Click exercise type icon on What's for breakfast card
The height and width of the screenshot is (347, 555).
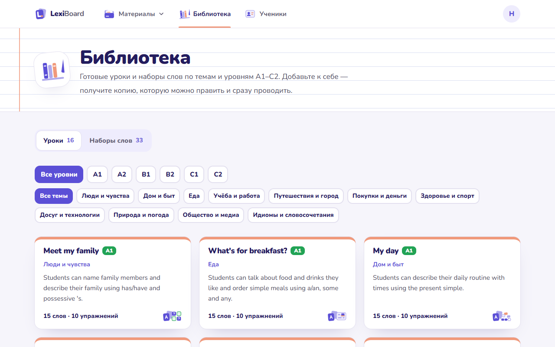pyautogui.click(x=337, y=316)
